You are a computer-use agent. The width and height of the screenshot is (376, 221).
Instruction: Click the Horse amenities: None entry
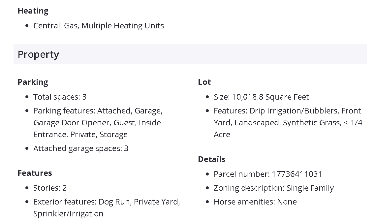(255, 202)
